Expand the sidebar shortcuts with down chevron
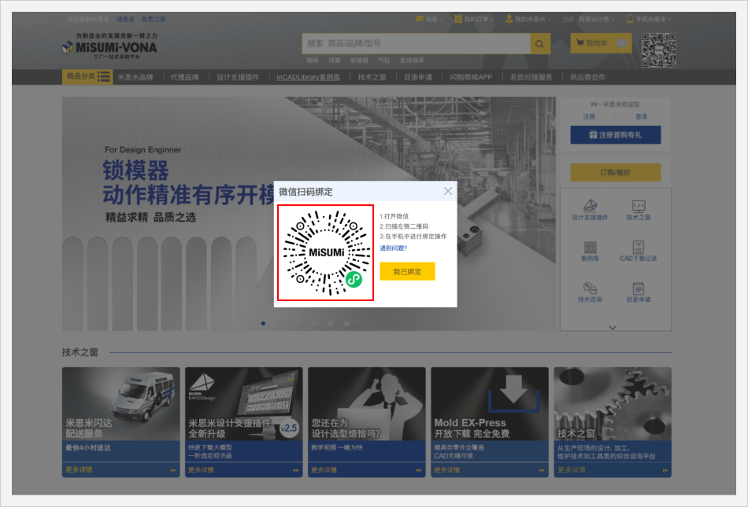The width and height of the screenshot is (748, 507). point(613,327)
